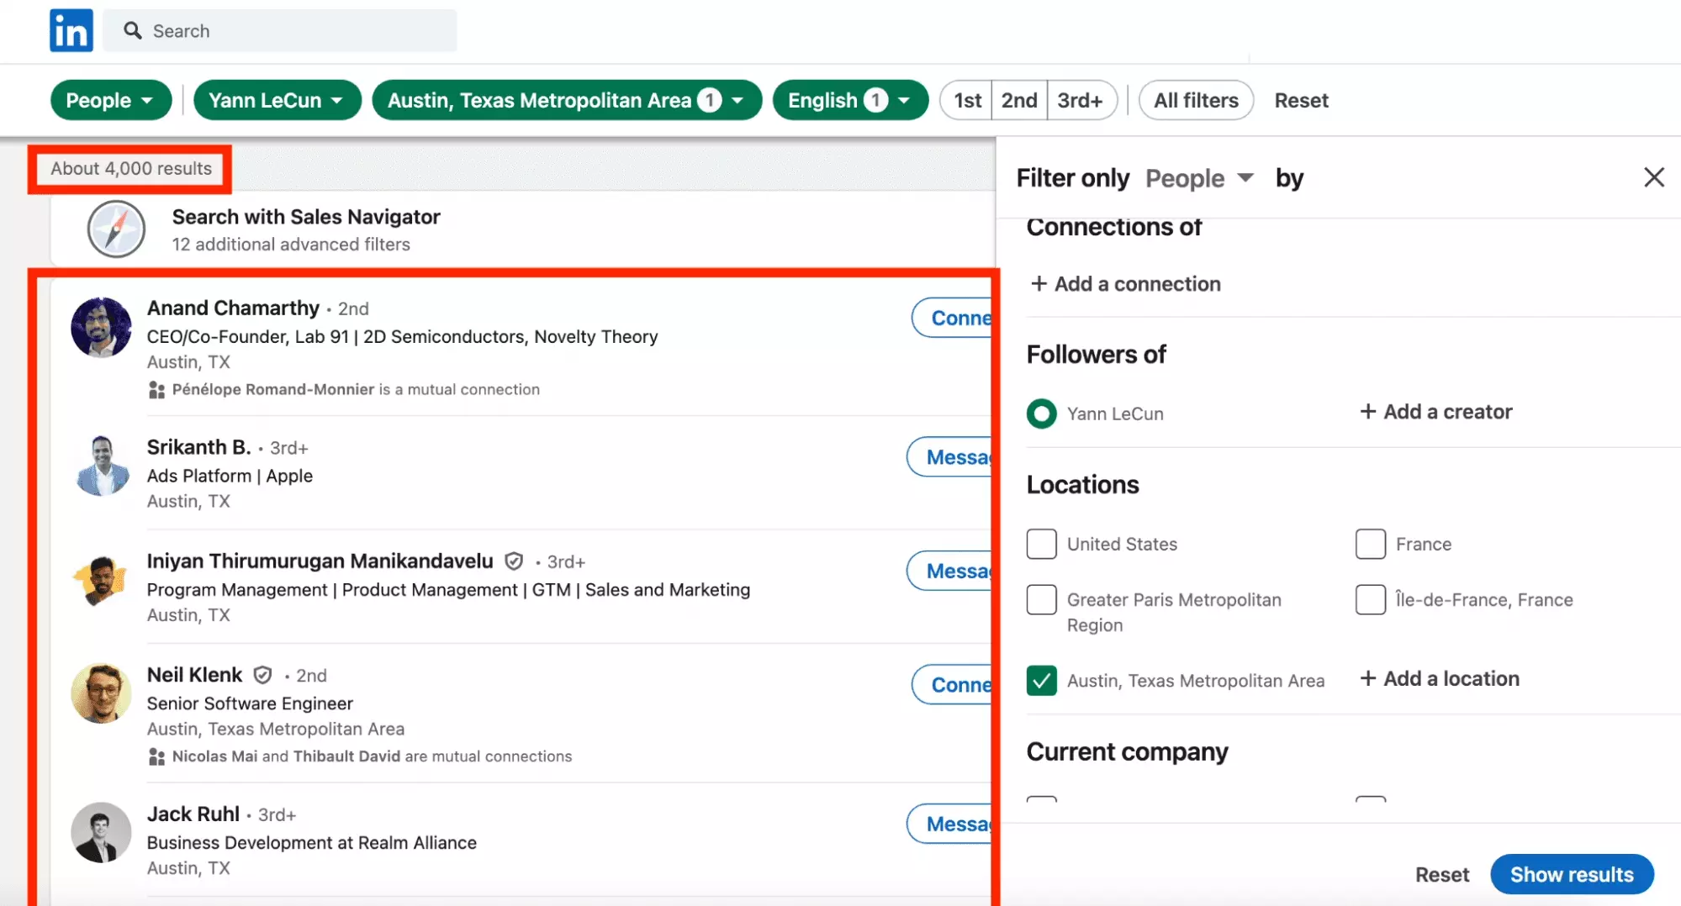Open Neil Klenk name link

click(x=194, y=675)
